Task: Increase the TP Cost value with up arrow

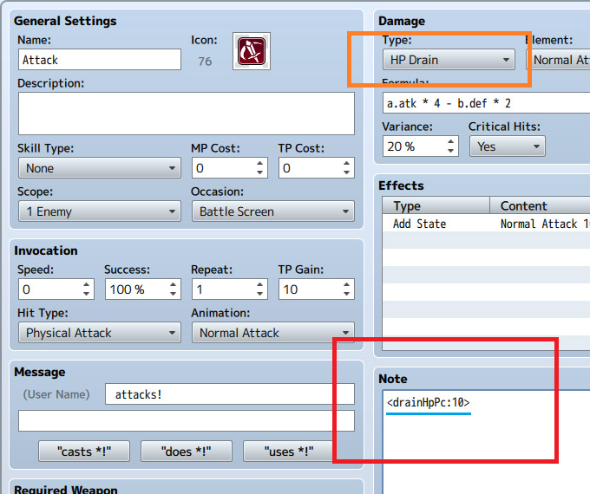Action: coord(346,163)
